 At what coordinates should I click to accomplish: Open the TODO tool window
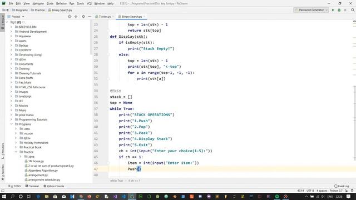tap(14, 186)
